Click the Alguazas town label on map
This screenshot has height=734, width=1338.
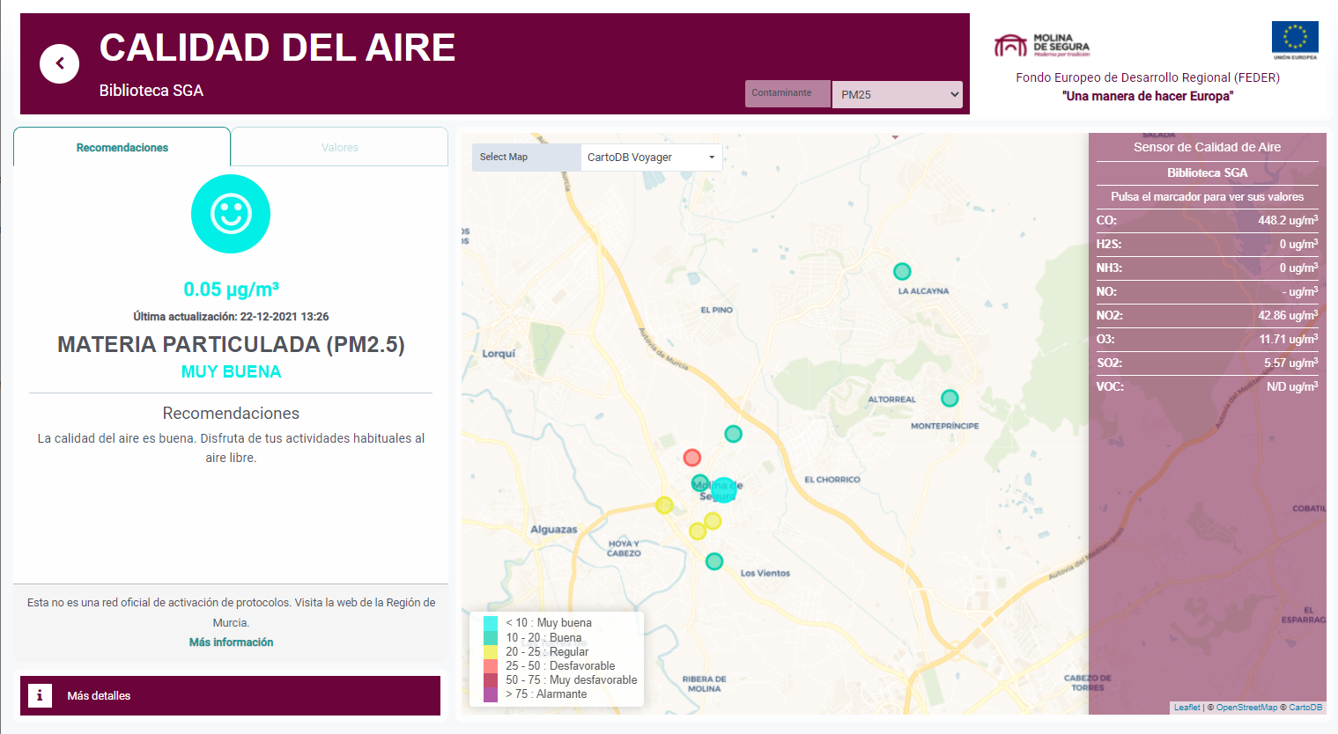tap(553, 529)
